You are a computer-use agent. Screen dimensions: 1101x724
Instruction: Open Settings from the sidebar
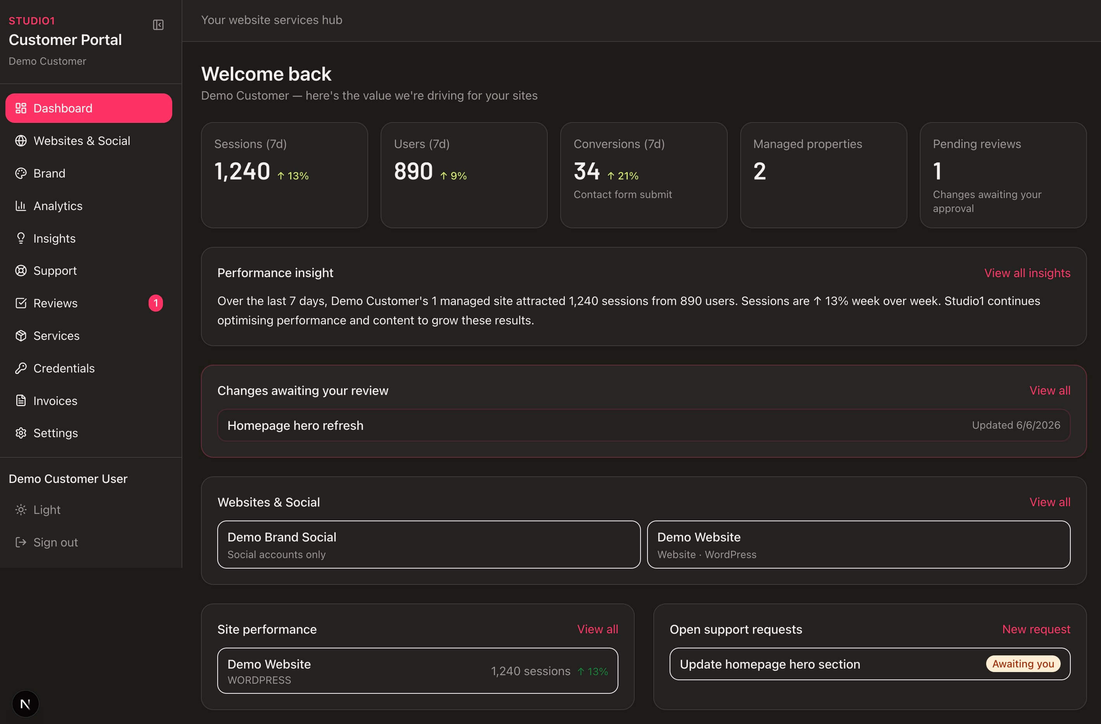pos(89,433)
